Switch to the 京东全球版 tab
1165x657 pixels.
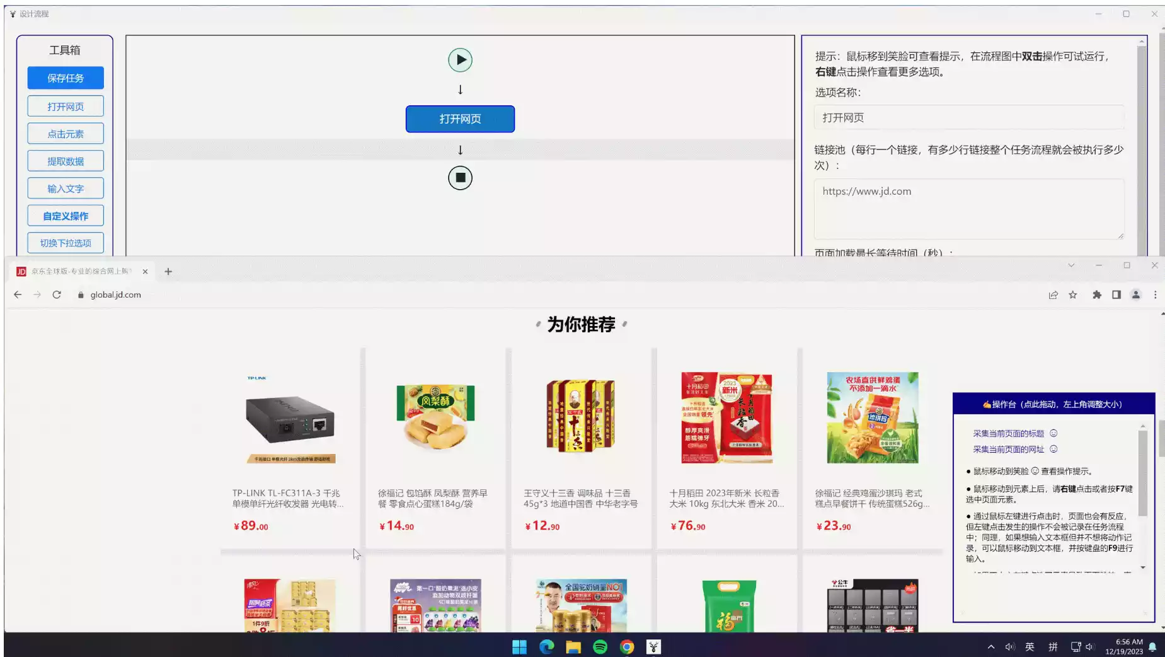pos(82,271)
